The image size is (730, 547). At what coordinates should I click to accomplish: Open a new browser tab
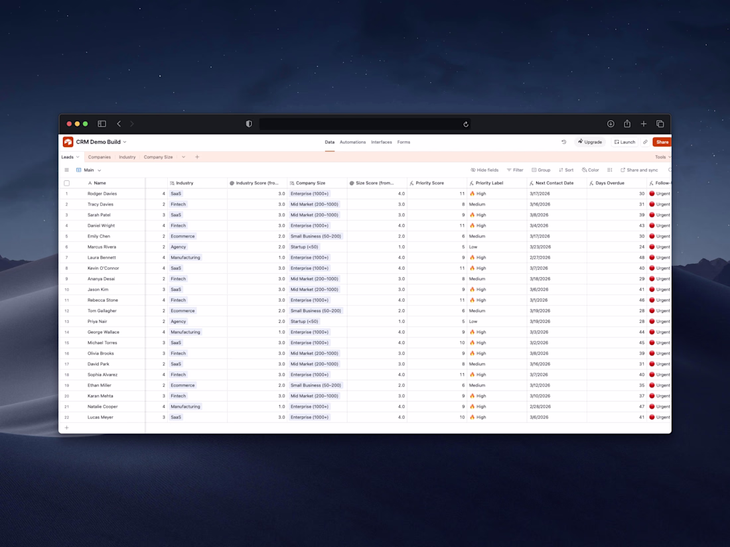(644, 124)
